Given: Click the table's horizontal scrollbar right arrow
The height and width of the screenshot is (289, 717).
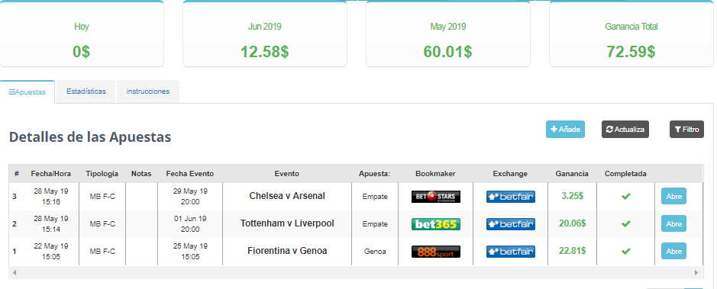Looking at the screenshot, I should pyautogui.click(x=696, y=272).
